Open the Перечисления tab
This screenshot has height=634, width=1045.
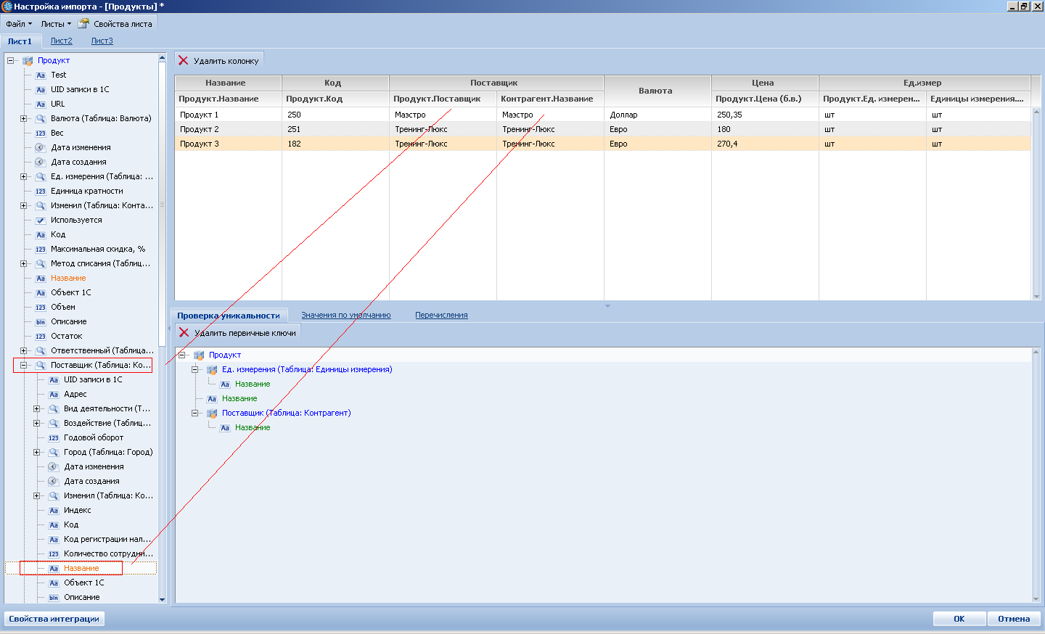[x=441, y=315]
